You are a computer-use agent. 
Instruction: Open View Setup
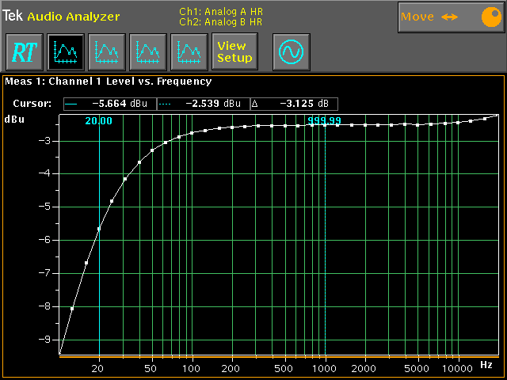click(234, 52)
